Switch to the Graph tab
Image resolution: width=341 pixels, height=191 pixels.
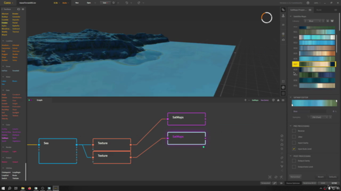pyautogui.click(x=39, y=100)
